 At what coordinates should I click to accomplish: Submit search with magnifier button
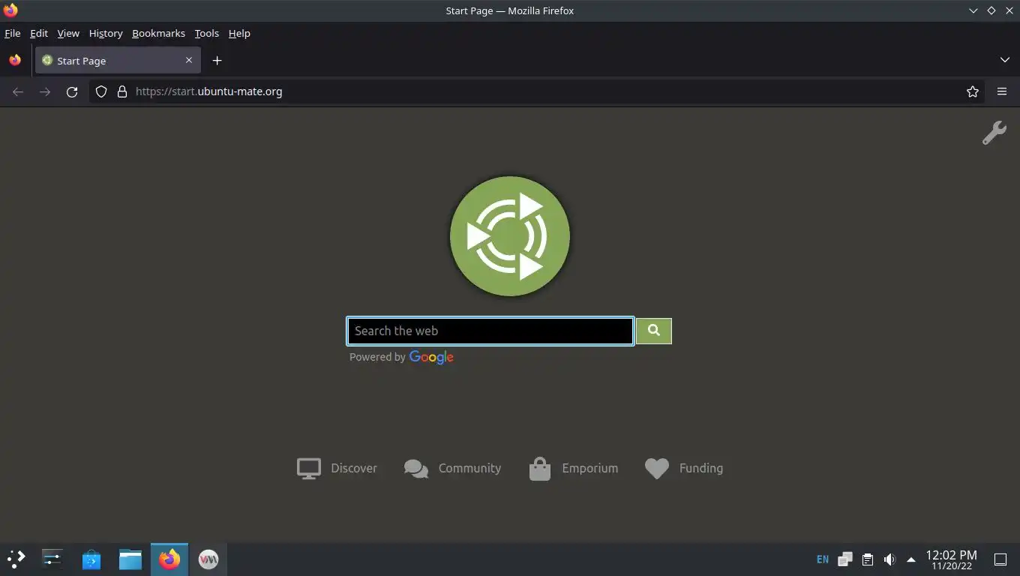pos(654,331)
